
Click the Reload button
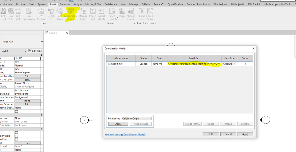click(211, 124)
